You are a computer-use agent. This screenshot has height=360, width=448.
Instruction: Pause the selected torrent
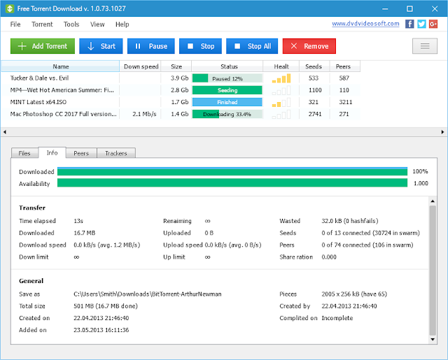(151, 46)
